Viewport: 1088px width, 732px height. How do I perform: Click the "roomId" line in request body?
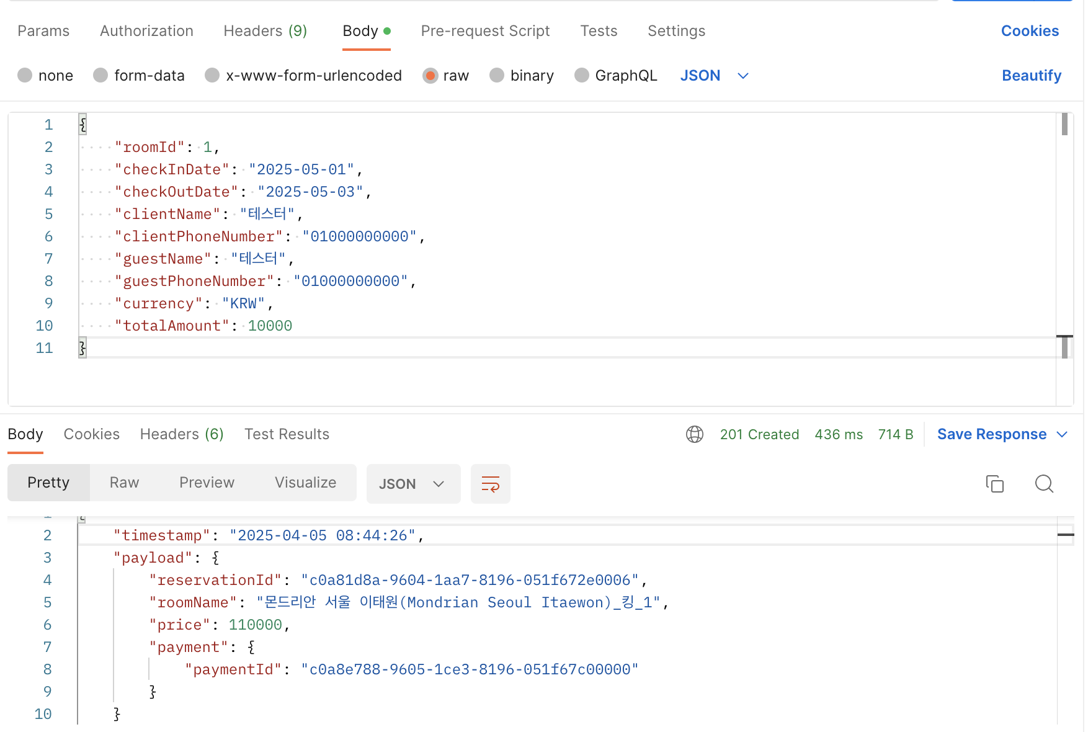pos(167,147)
